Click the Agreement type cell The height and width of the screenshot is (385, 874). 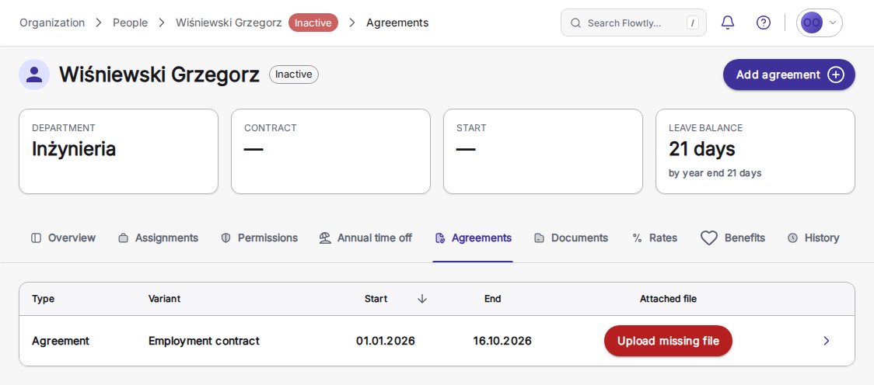(61, 341)
